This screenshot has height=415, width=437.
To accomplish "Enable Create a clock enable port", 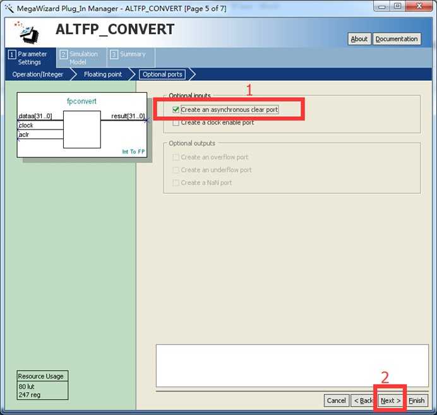I will [176, 123].
